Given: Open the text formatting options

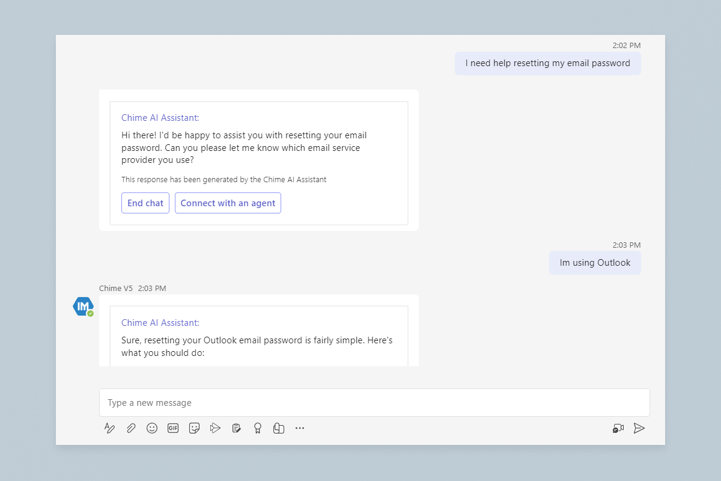Looking at the screenshot, I should (109, 428).
